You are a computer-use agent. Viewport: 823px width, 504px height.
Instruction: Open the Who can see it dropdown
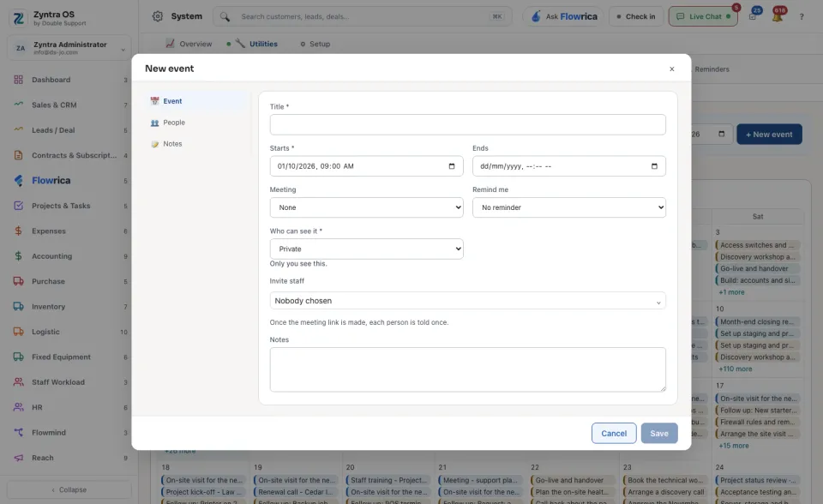tap(366, 249)
